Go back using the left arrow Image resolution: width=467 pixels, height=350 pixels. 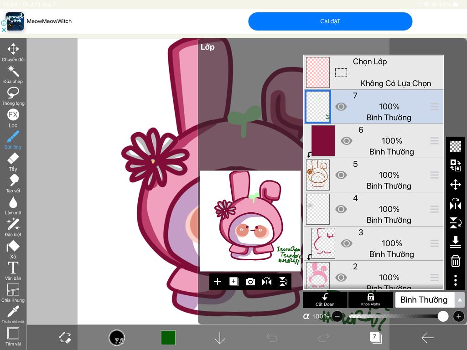[427, 338]
